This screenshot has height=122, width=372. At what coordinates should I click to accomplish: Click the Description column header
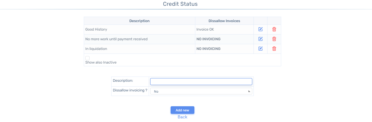pos(140,21)
